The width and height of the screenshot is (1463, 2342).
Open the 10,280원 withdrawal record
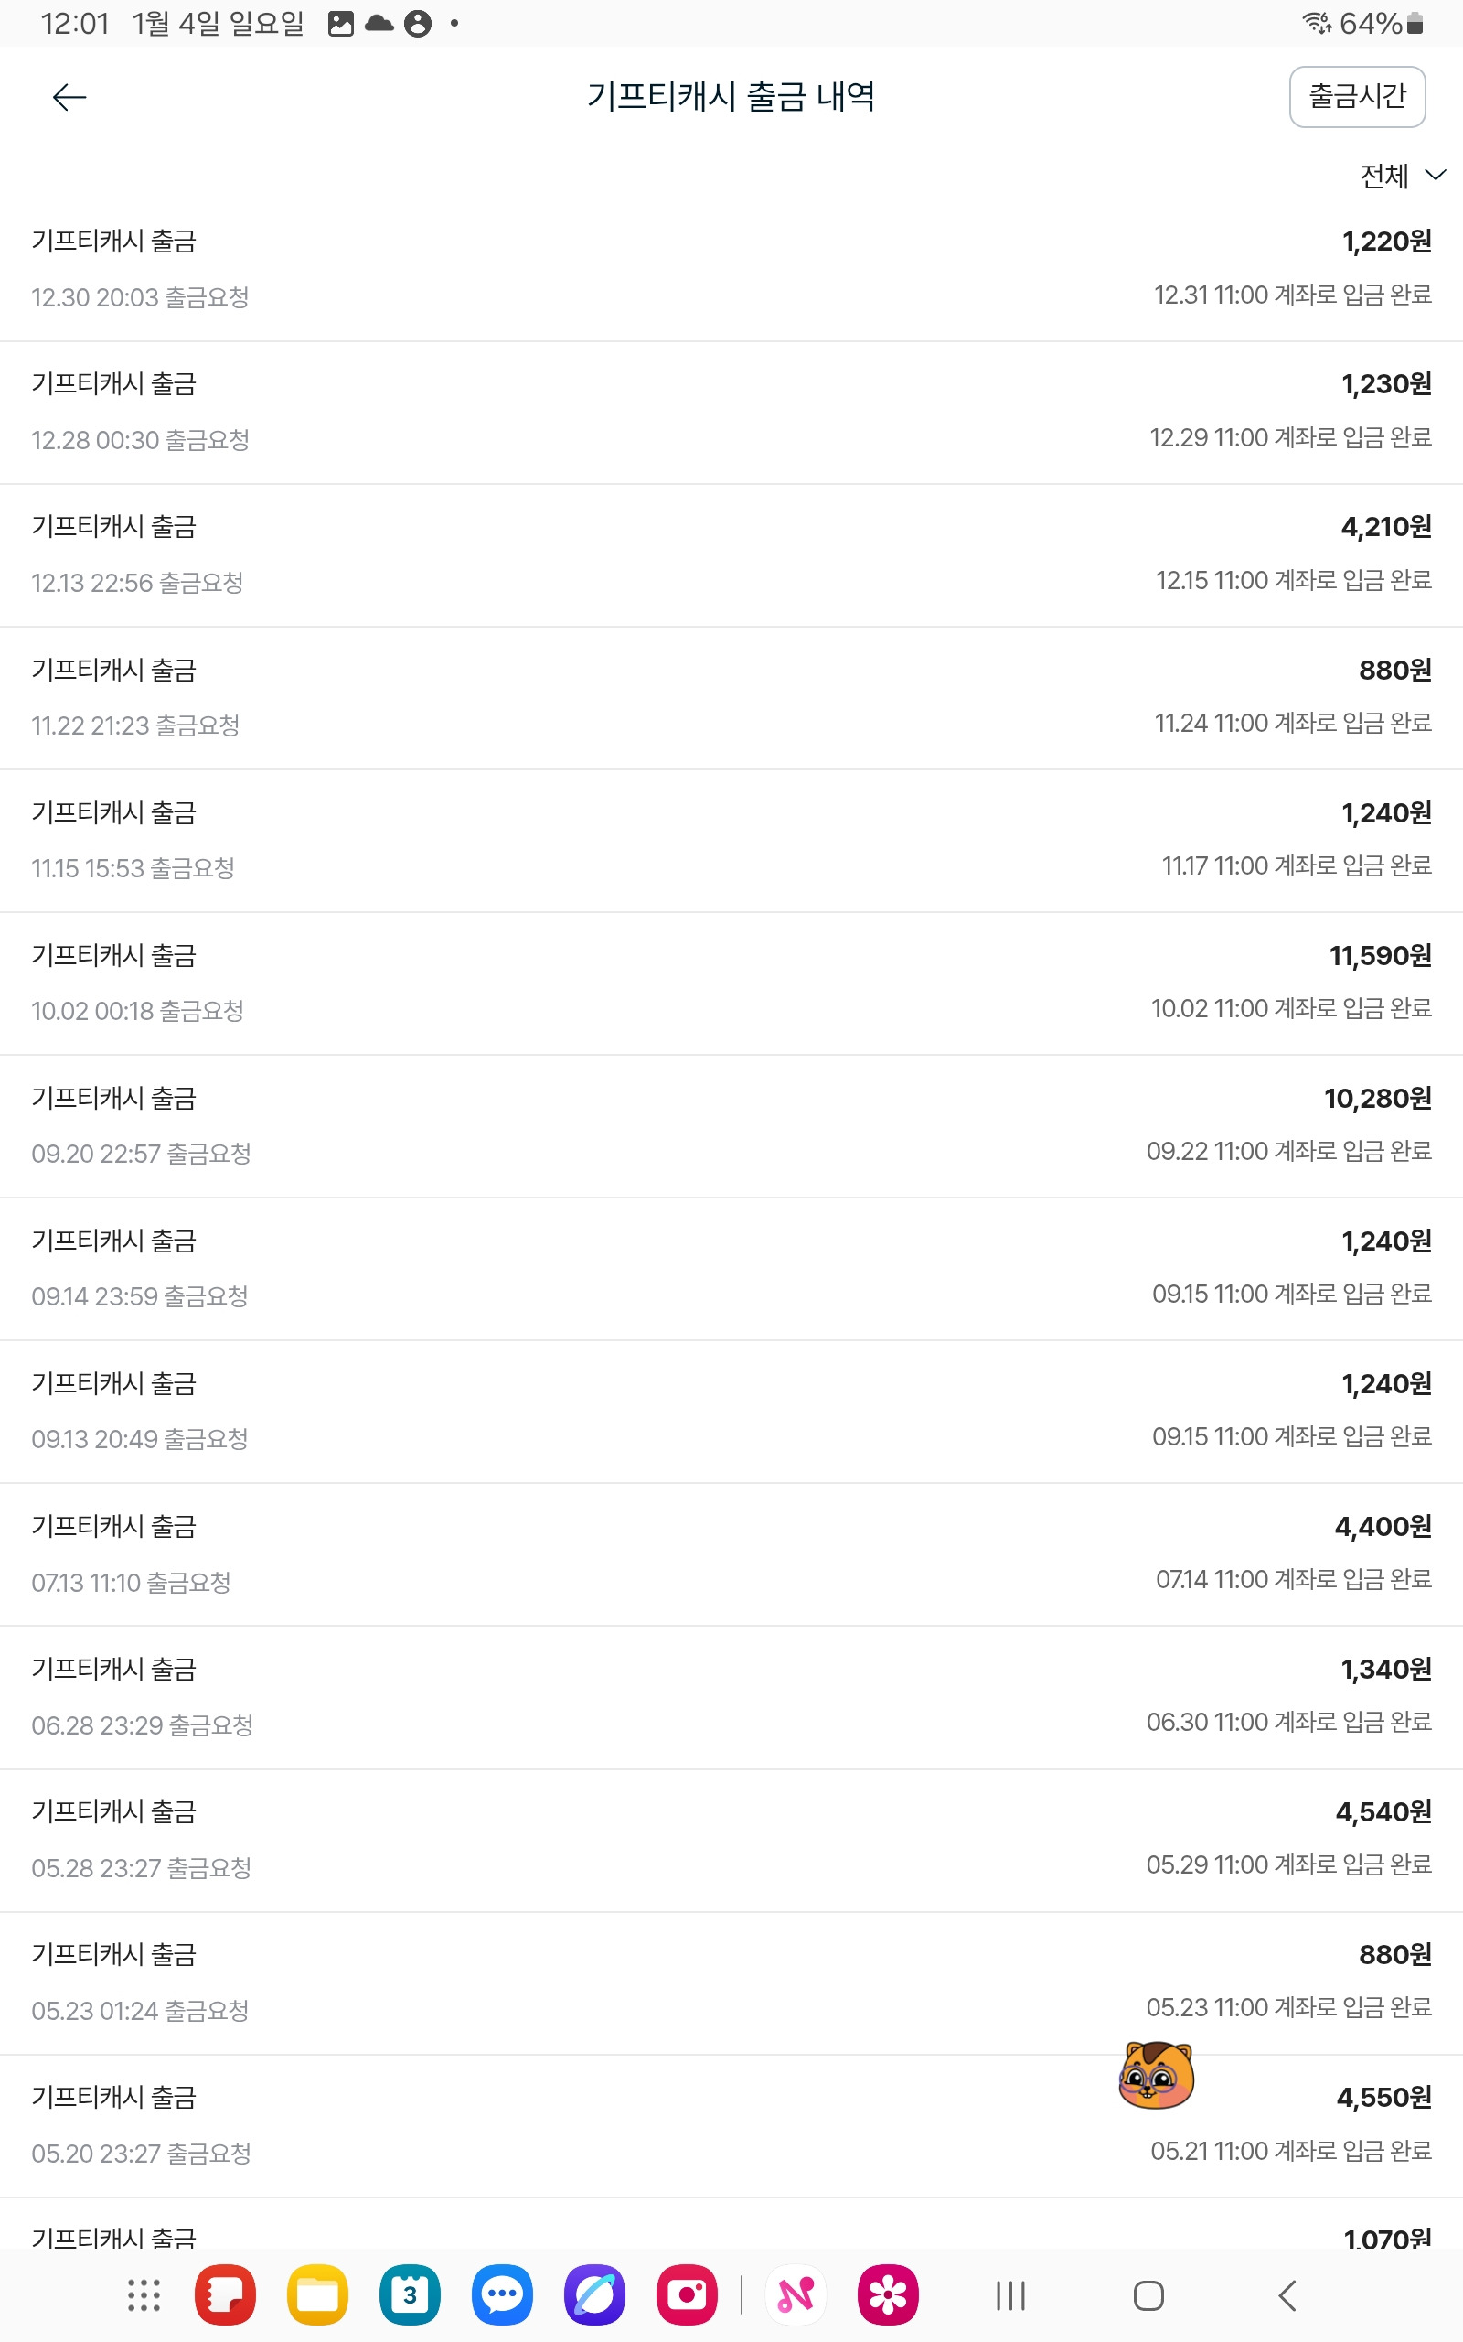[731, 1126]
